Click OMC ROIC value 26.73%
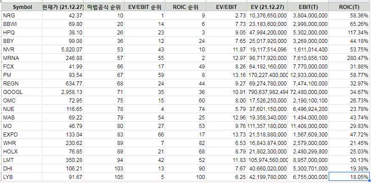The width and height of the screenshot is (371, 183). (x=349, y=101)
